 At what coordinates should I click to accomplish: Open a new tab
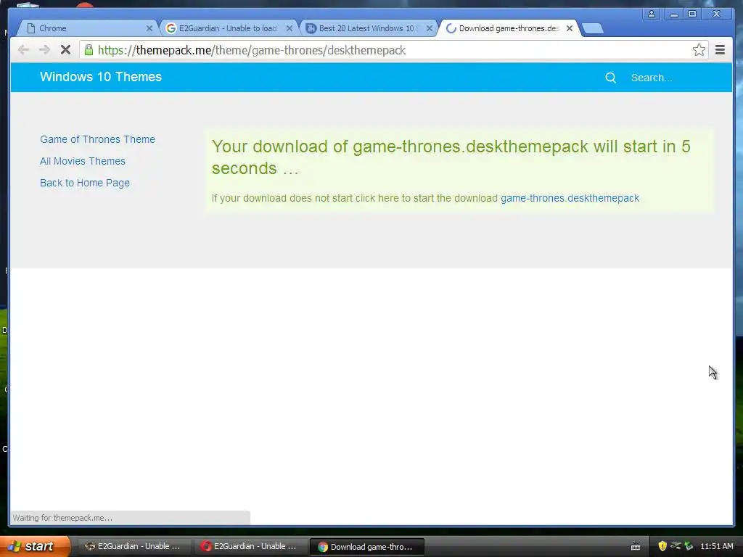[x=592, y=29]
